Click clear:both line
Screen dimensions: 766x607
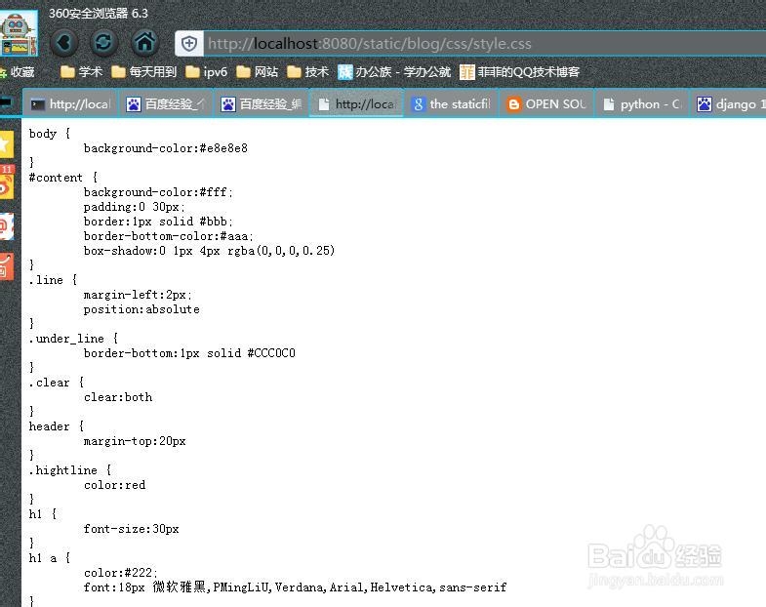[x=118, y=397]
